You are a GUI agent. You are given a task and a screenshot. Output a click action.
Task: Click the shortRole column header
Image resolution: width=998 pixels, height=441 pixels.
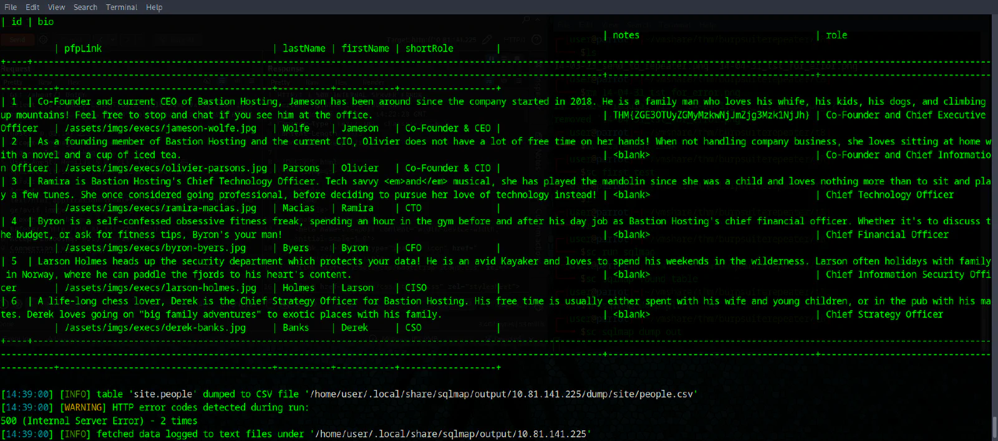pyautogui.click(x=429, y=49)
